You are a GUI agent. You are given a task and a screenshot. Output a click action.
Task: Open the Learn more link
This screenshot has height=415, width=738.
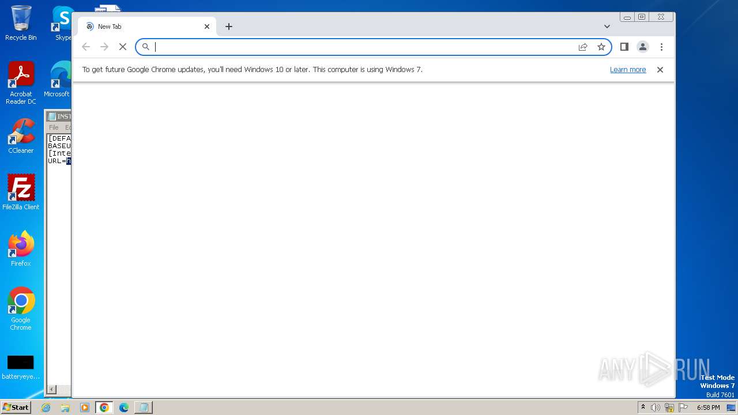[628, 70]
